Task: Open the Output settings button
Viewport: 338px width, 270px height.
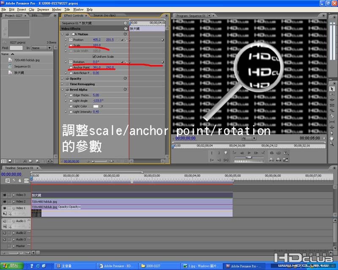Action: (x=286, y=153)
